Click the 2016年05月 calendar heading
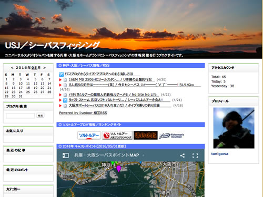The height and width of the screenshot is (197, 263). click(28, 68)
